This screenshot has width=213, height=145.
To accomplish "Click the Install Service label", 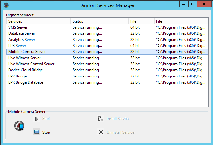I will [x=118, y=119].
